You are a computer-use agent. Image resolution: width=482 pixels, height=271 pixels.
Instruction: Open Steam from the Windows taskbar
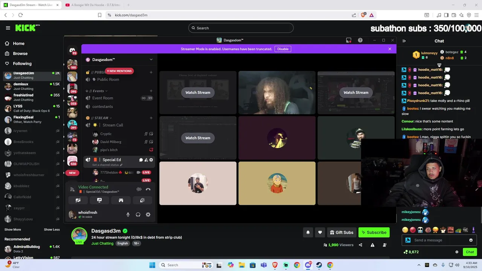click(x=319, y=265)
